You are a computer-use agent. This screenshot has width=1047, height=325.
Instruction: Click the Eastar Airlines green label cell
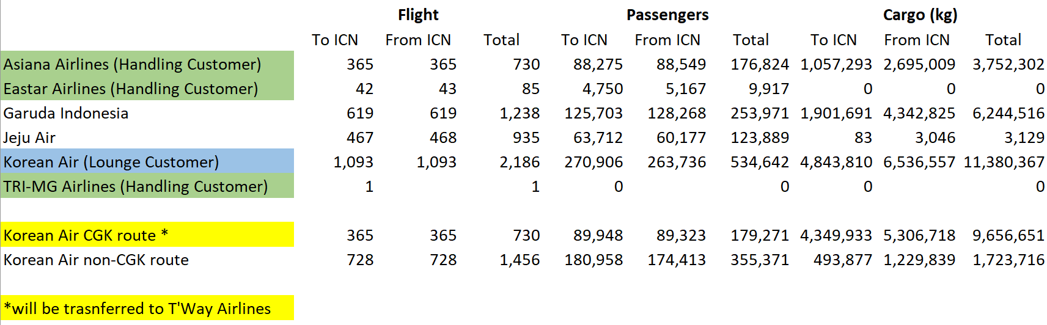coord(131,89)
